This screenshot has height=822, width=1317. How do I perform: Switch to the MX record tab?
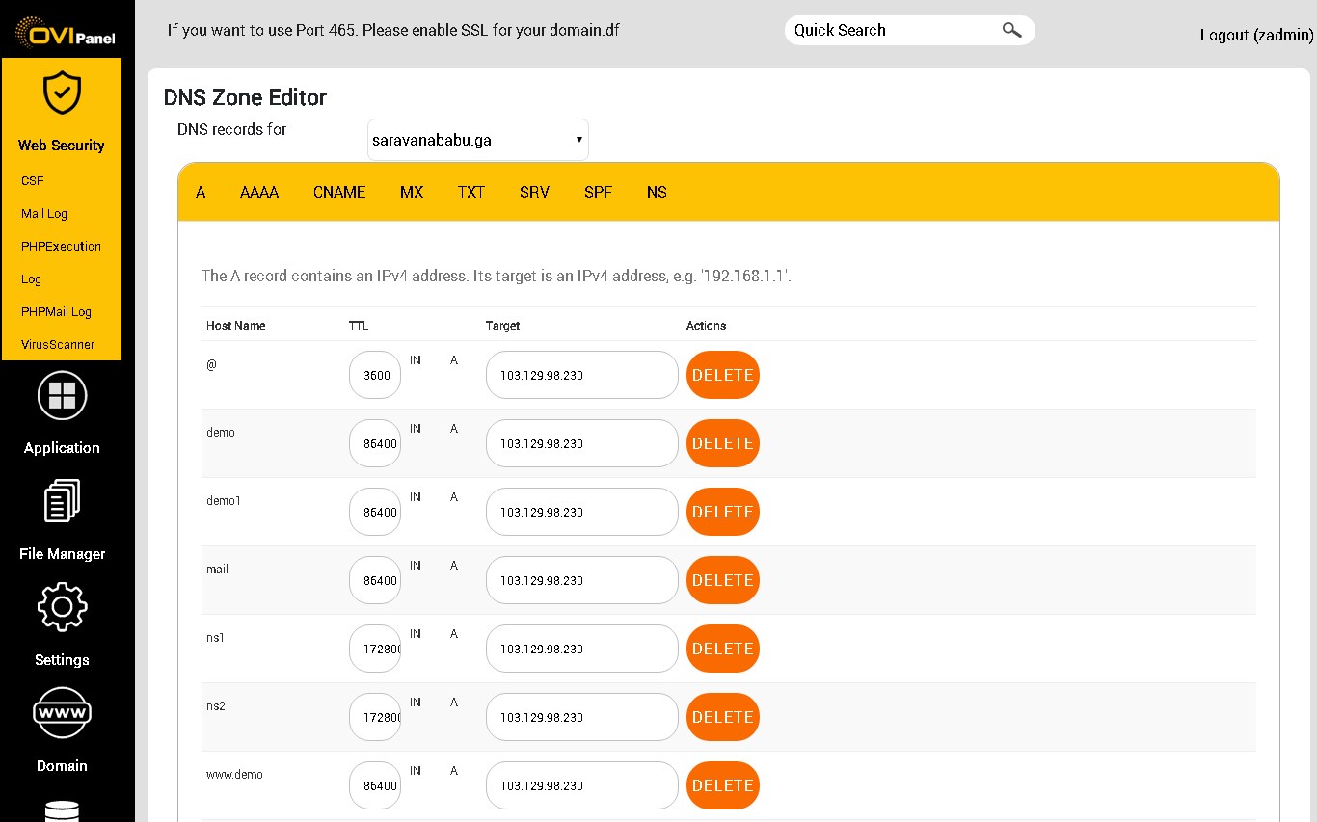pyautogui.click(x=411, y=192)
